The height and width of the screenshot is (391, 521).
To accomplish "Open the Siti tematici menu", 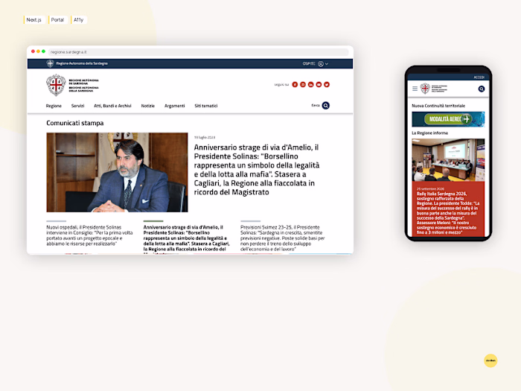I will pos(206,106).
